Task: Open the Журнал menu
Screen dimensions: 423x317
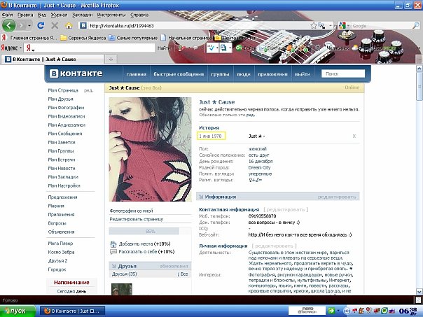Action: (59, 15)
